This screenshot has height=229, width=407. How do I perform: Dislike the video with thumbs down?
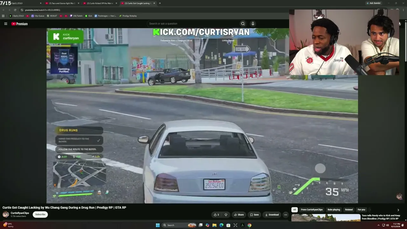[x=226, y=215]
